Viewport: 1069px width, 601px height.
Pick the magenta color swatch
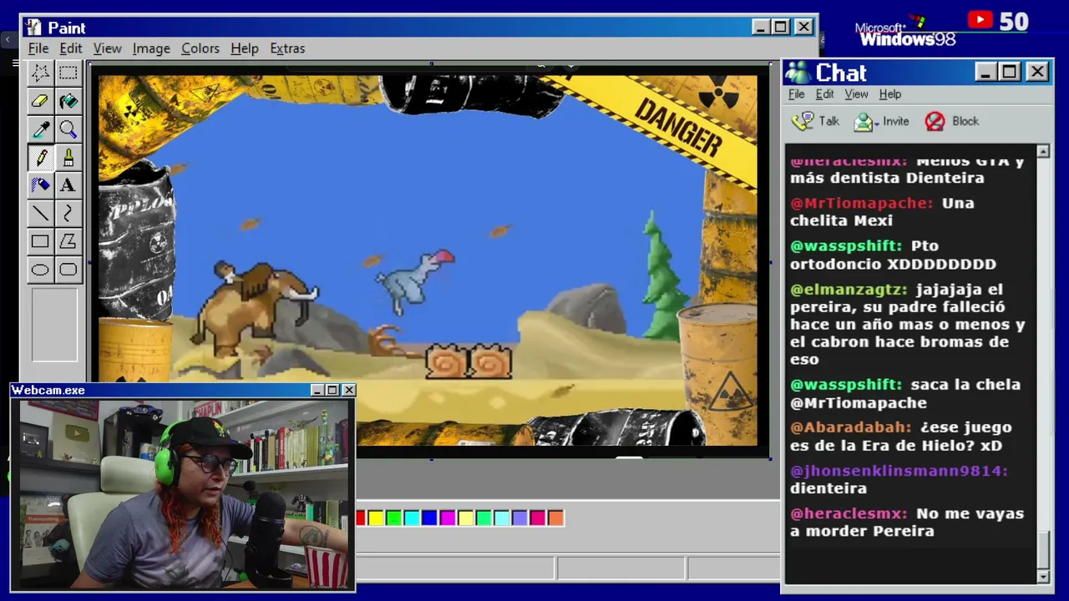click(448, 518)
